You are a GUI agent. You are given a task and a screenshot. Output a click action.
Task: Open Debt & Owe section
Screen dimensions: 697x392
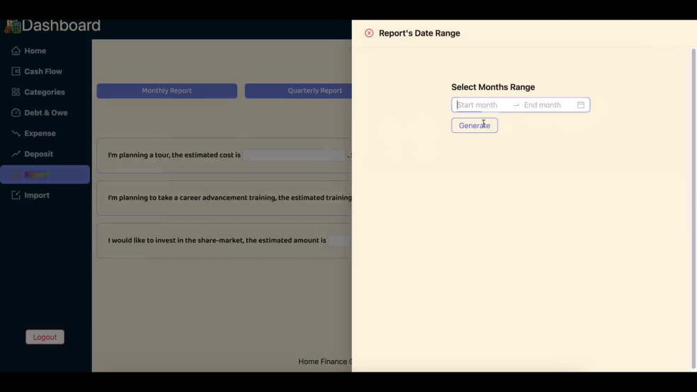coord(45,113)
